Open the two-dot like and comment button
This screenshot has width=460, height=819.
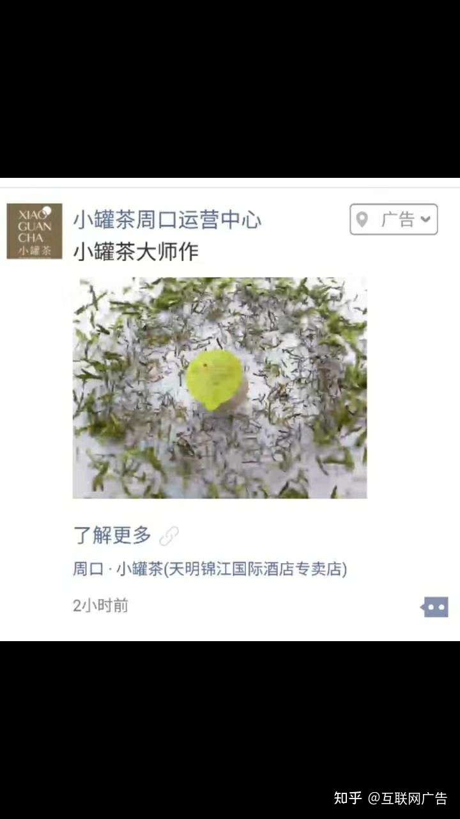pos(434,607)
